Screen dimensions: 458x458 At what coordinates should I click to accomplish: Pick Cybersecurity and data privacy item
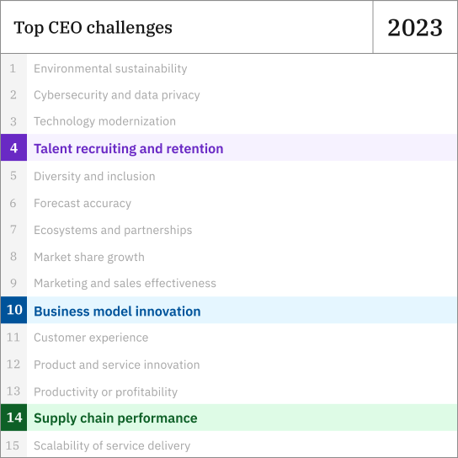[x=117, y=95]
